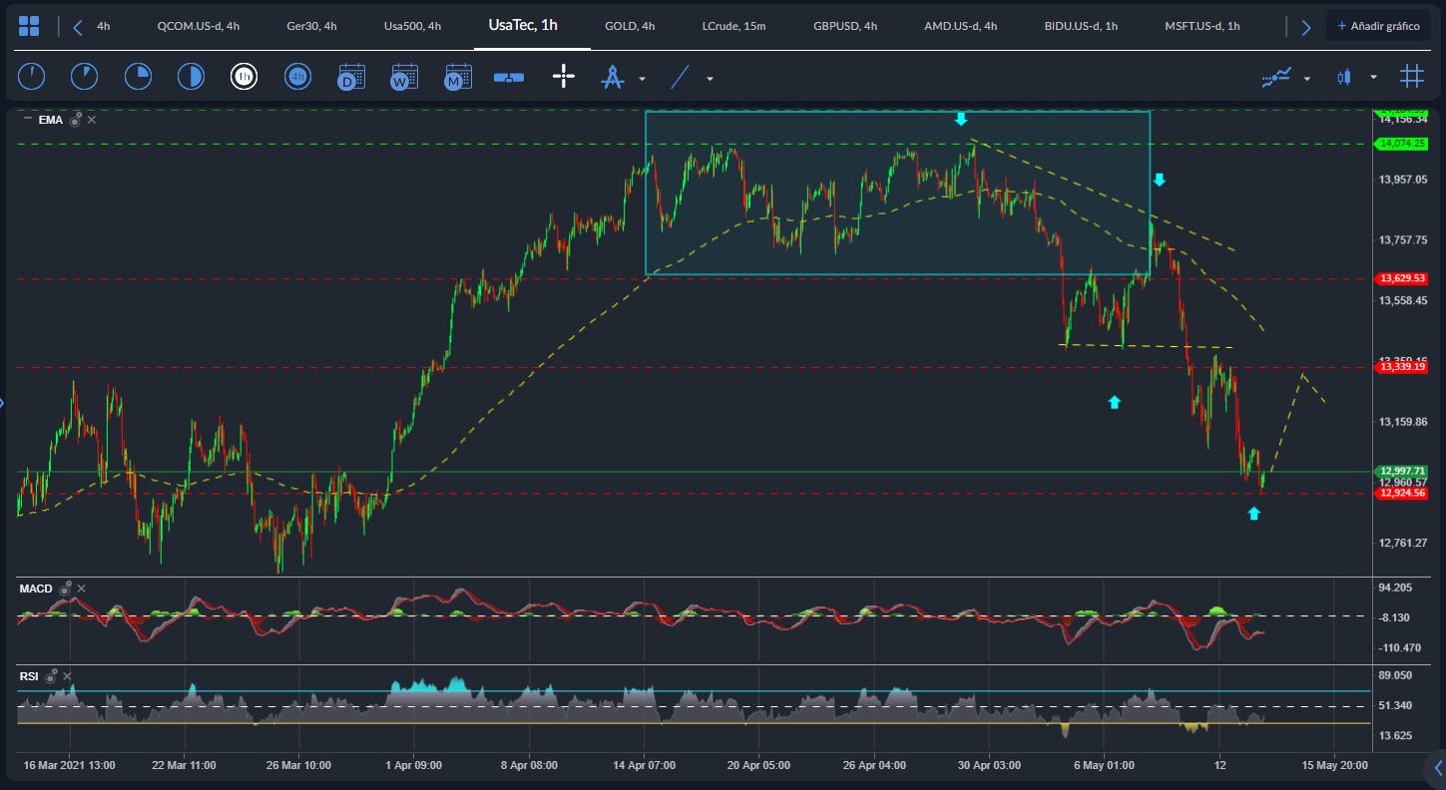1446x790 pixels.
Task: Toggle the 1h timeframe button
Action: click(243, 77)
